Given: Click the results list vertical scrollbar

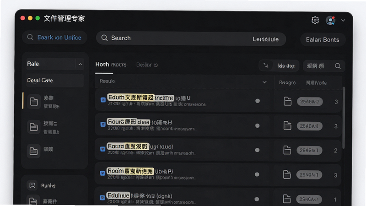Looking at the screenshot, I should point(344,118).
